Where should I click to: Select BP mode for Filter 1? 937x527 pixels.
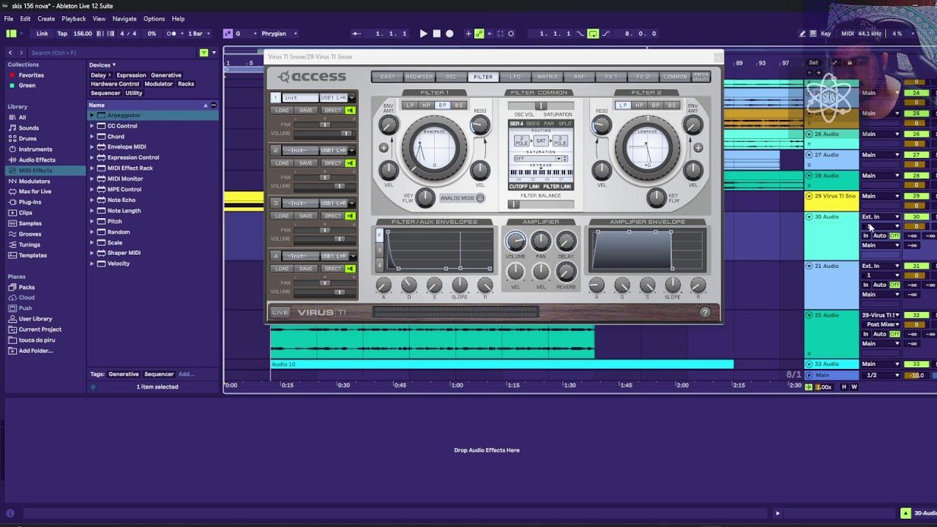coord(442,105)
